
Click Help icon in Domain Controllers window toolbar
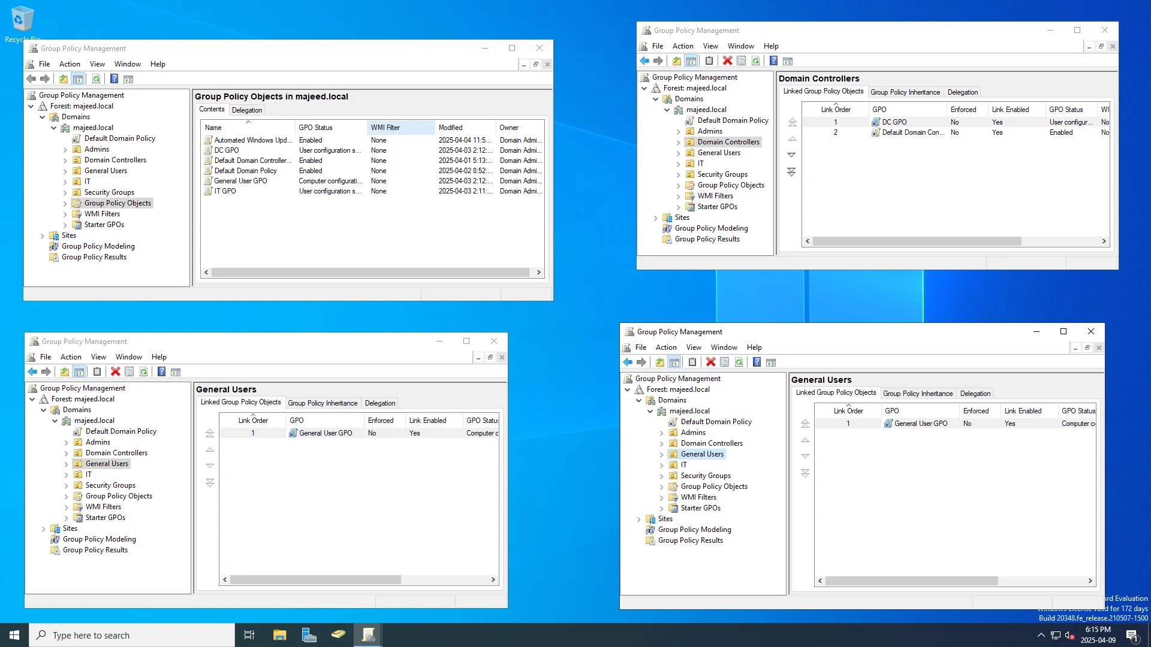coord(773,61)
